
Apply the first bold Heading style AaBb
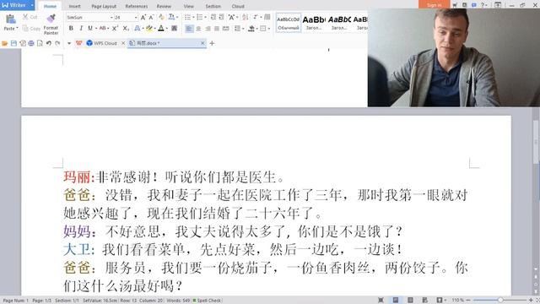[x=314, y=23]
